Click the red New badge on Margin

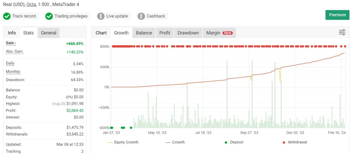pyautogui.click(x=228, y=33)
